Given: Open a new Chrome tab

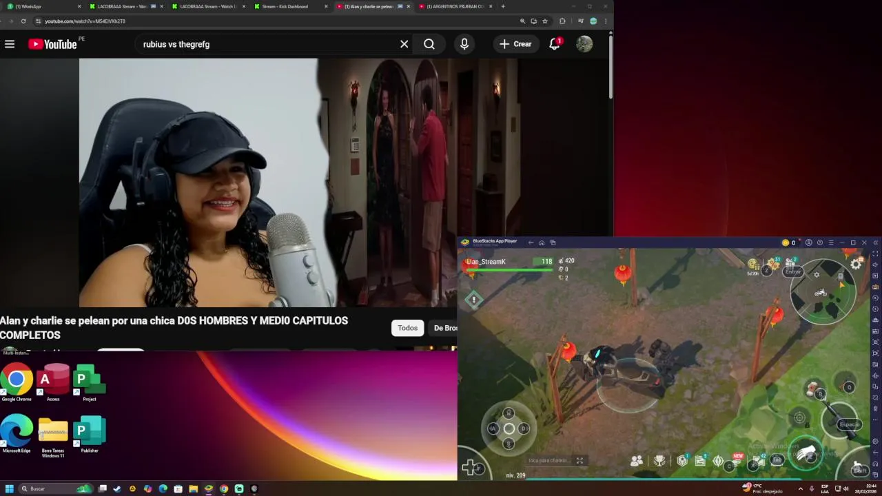Looking at the screenshot, I should [x=503, y=6].
